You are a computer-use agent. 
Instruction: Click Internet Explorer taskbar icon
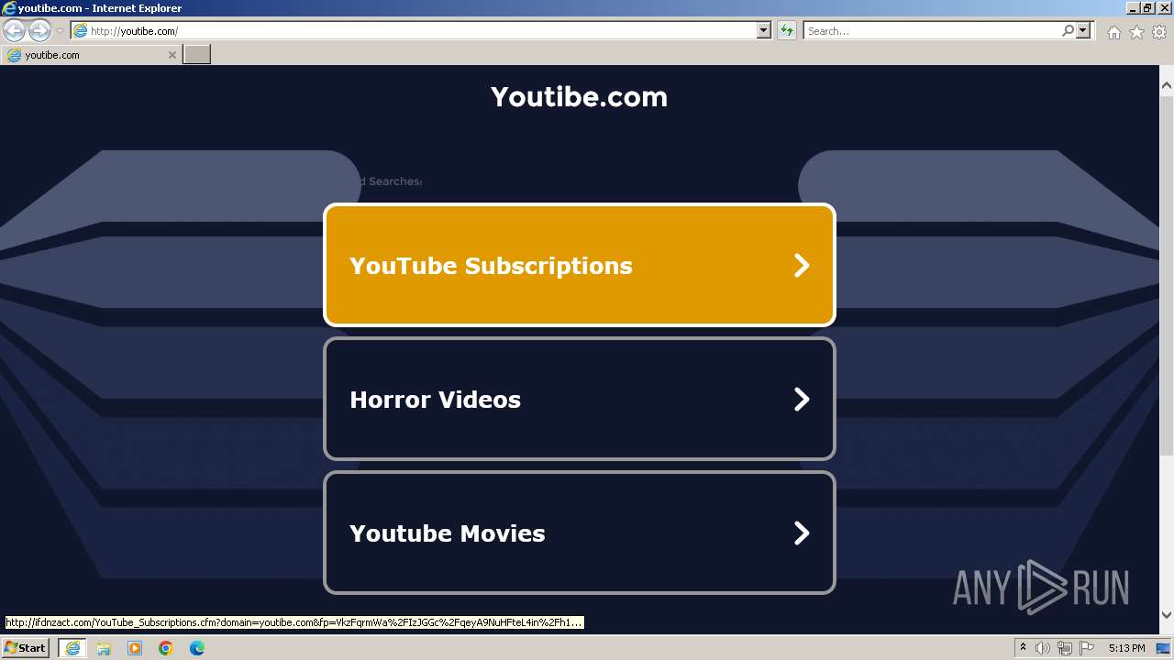(x=72, y=648)
